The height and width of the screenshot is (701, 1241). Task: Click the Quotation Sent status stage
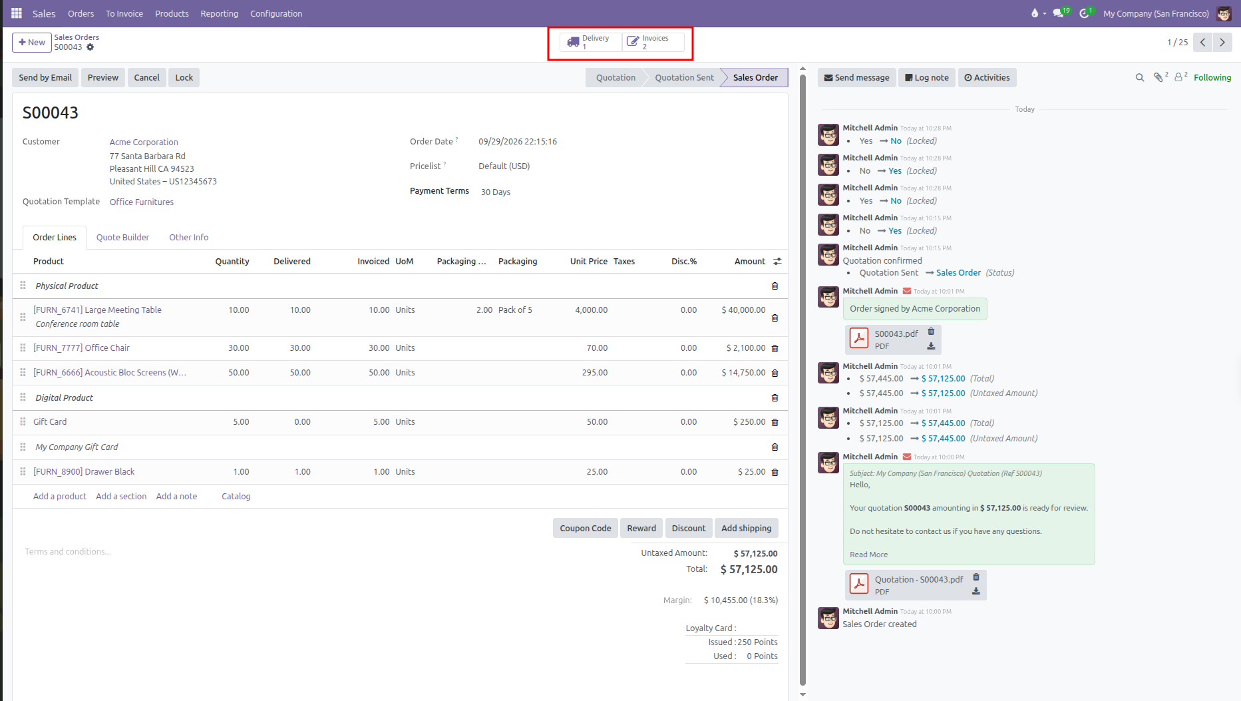pyautogui.click(x=684, y=78)
